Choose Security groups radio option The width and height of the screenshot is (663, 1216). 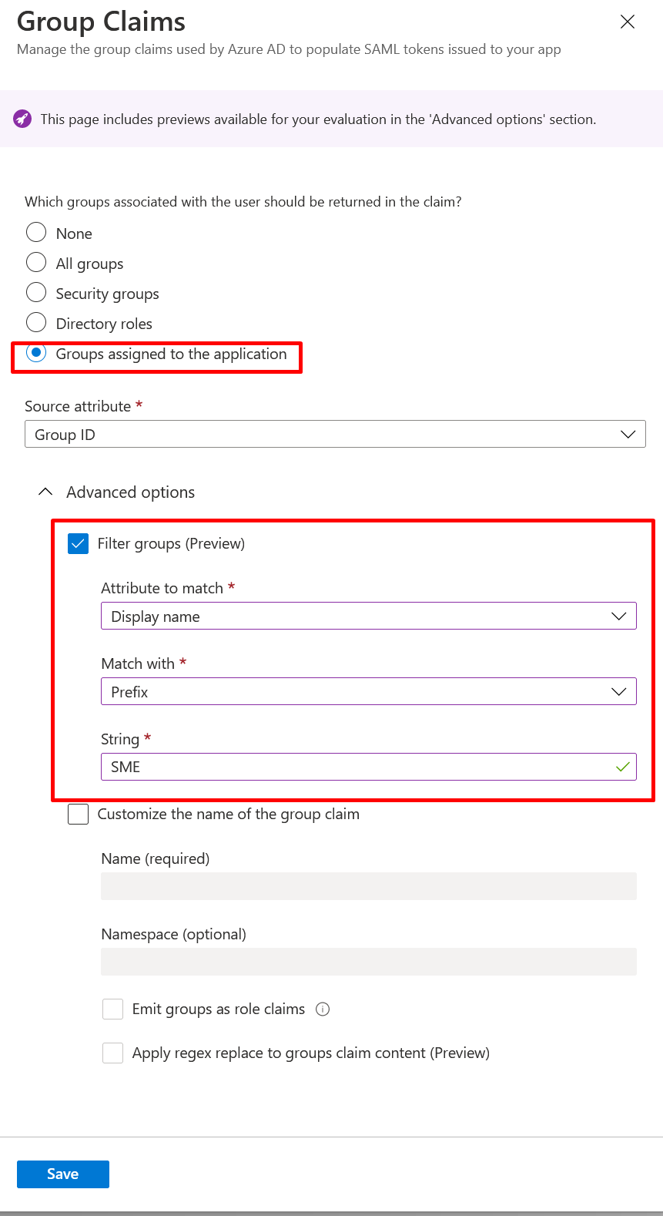click(x=36, y=293)
